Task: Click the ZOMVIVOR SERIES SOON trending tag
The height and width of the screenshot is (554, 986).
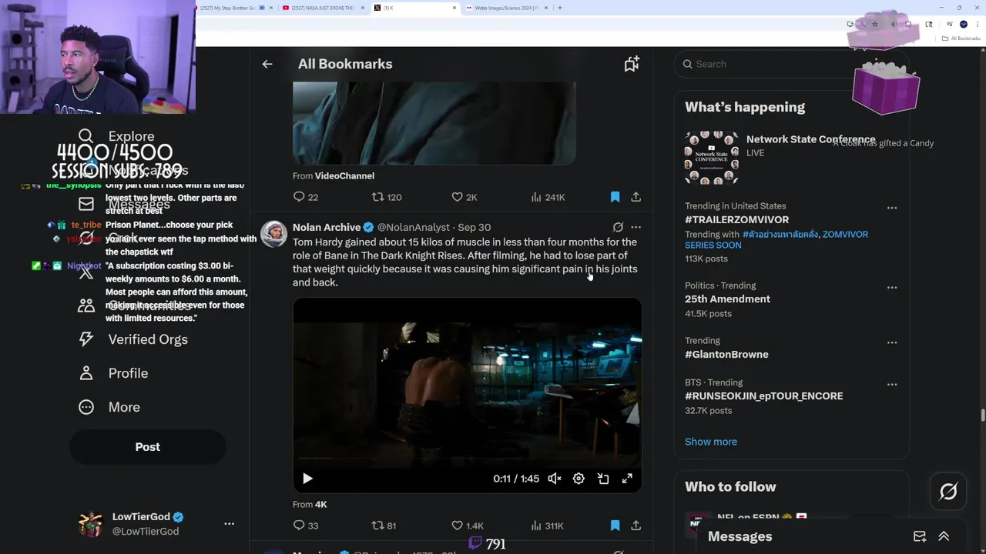Action: tap(778, 240)
